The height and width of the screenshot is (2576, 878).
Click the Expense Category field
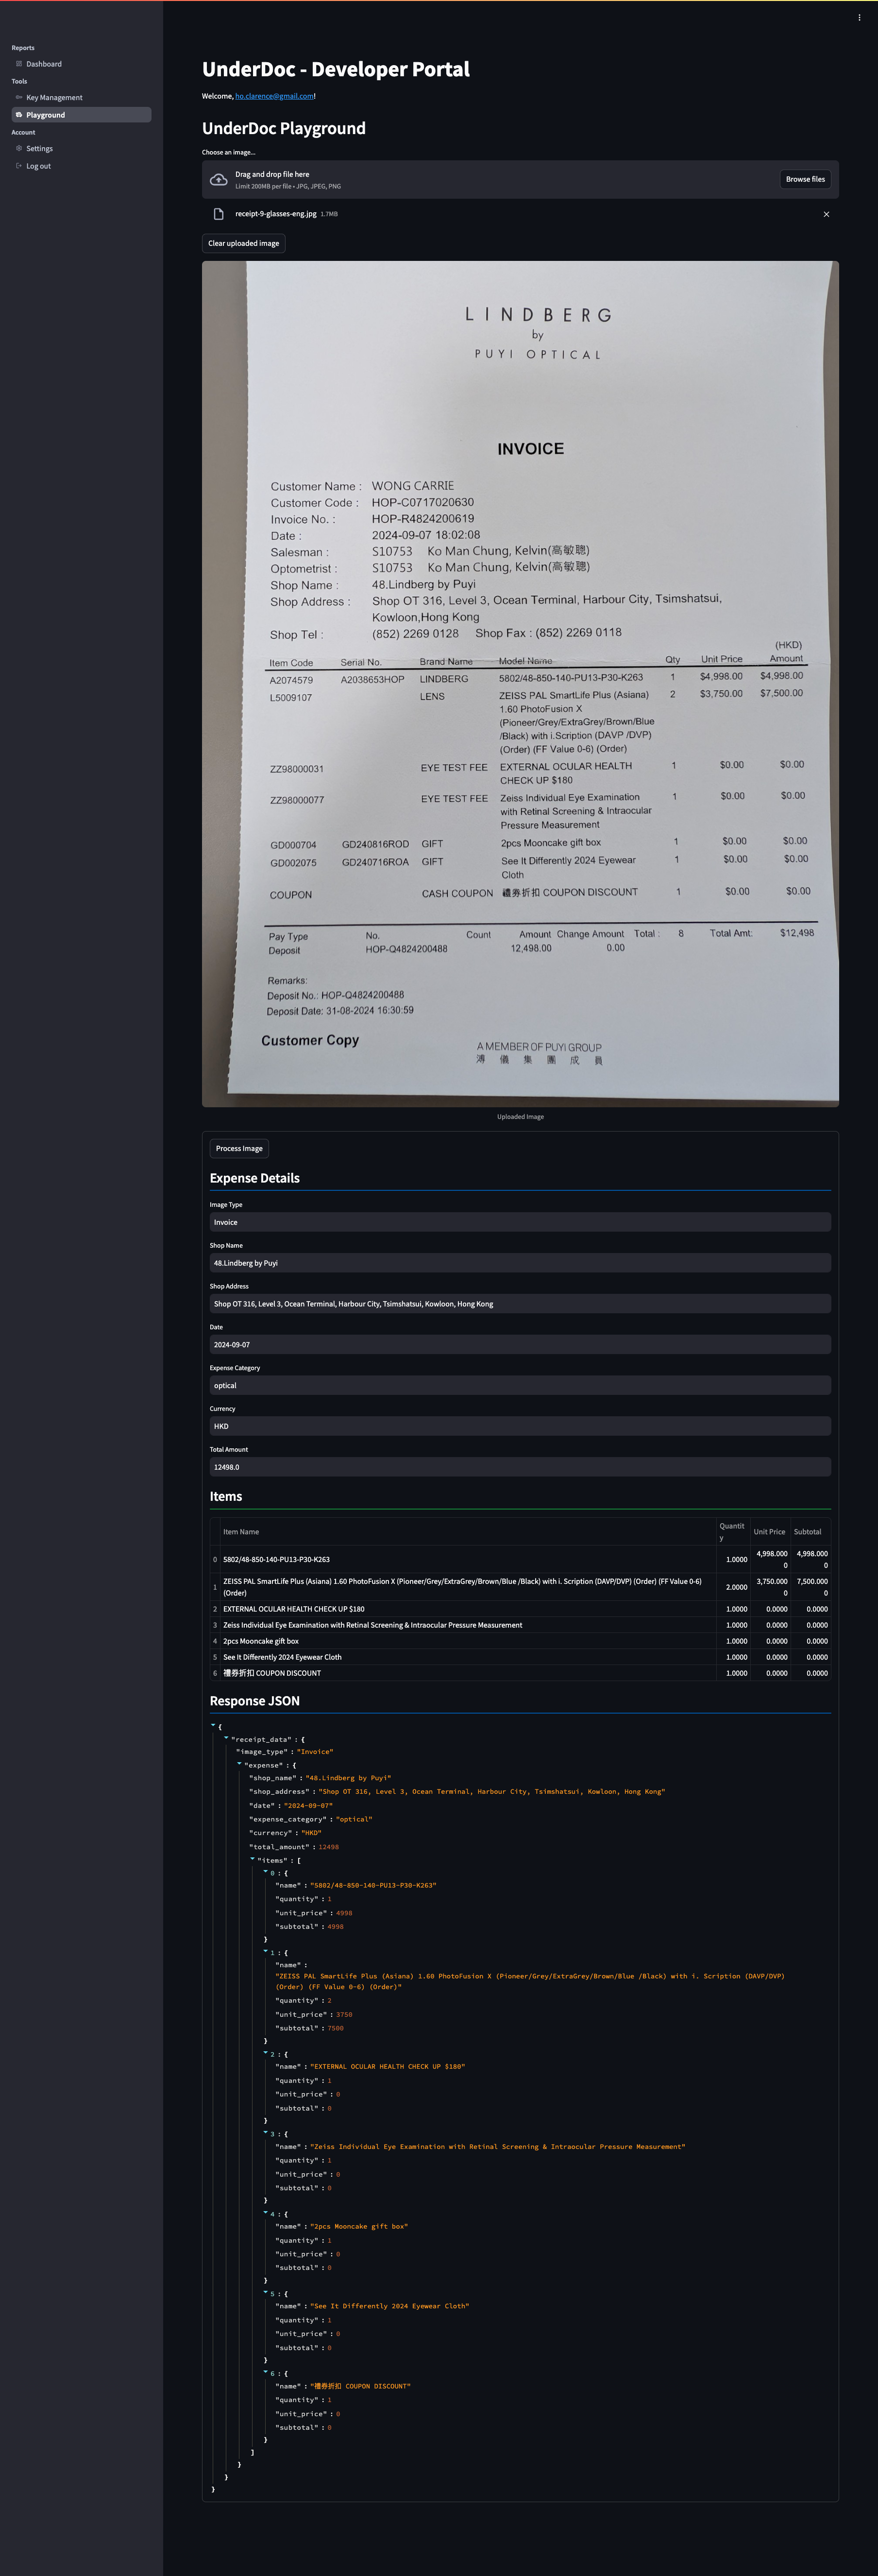click(x=520, y=1385)
